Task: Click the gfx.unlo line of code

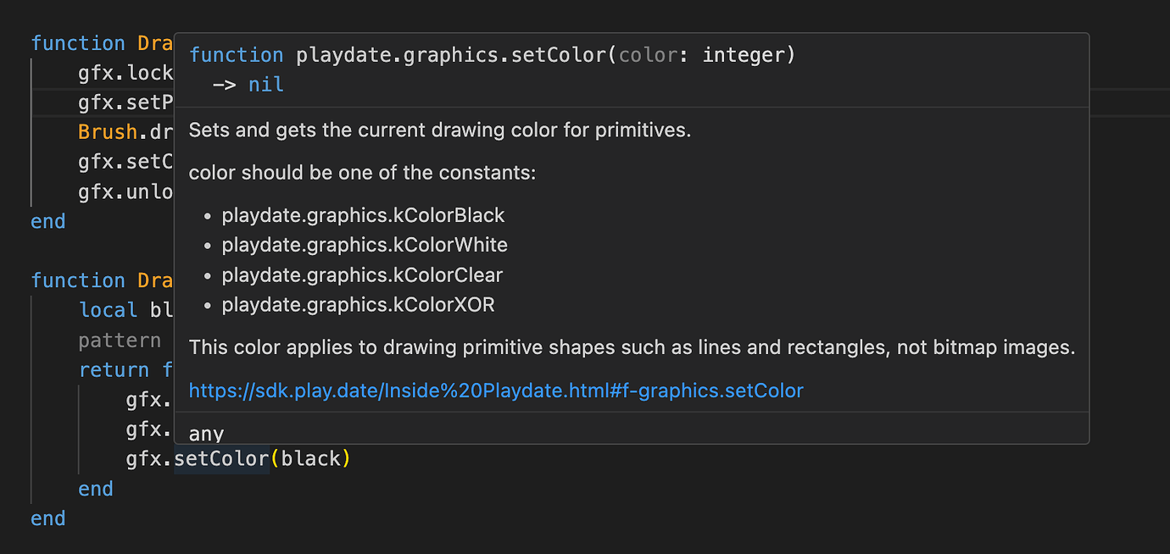Action: (125, 191)
